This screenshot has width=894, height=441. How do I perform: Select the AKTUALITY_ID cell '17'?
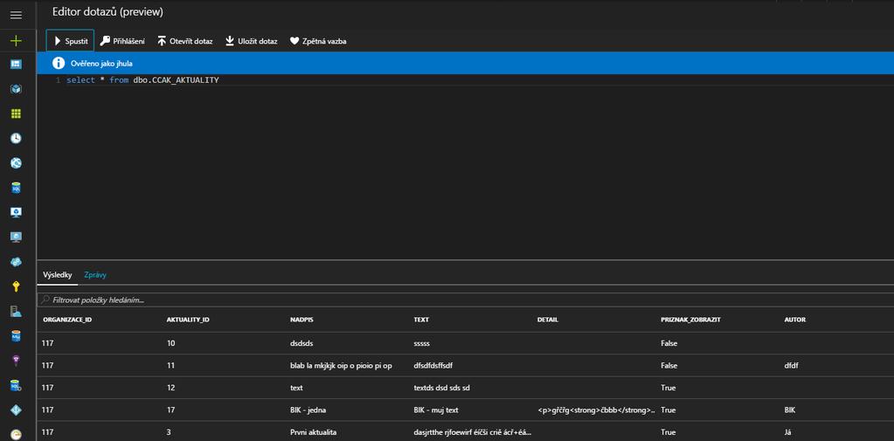coord(170,410)
